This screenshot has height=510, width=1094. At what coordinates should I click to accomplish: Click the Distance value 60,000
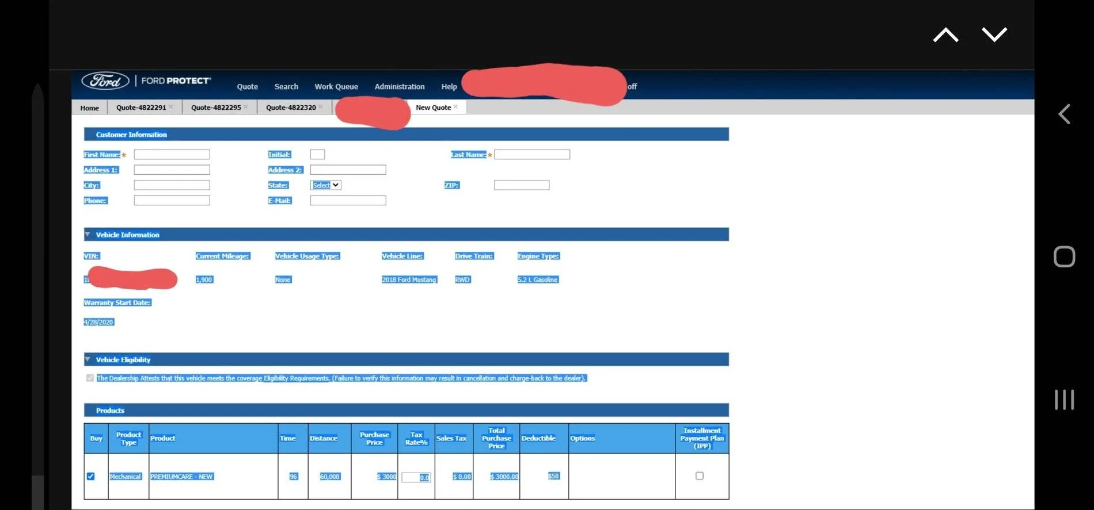click(x=330, y=477)
